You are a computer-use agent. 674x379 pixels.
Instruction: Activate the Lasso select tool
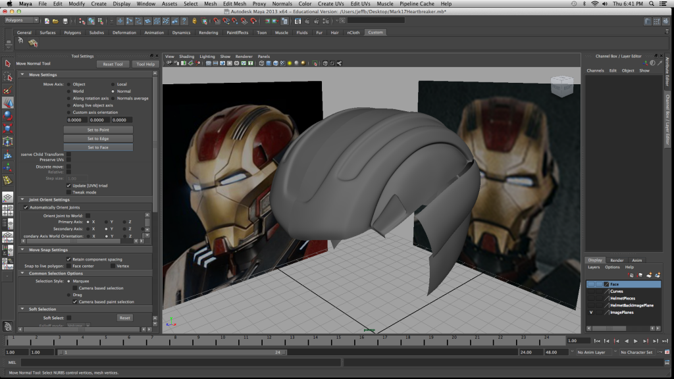[7, 77]
